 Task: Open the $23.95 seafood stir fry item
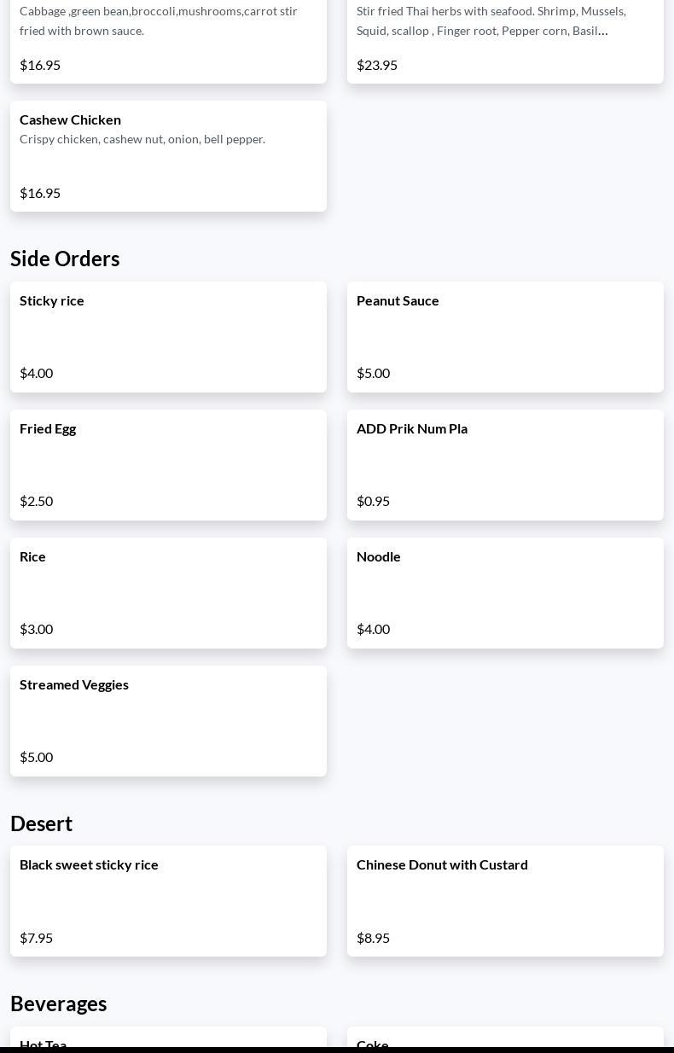pos(505,38)
